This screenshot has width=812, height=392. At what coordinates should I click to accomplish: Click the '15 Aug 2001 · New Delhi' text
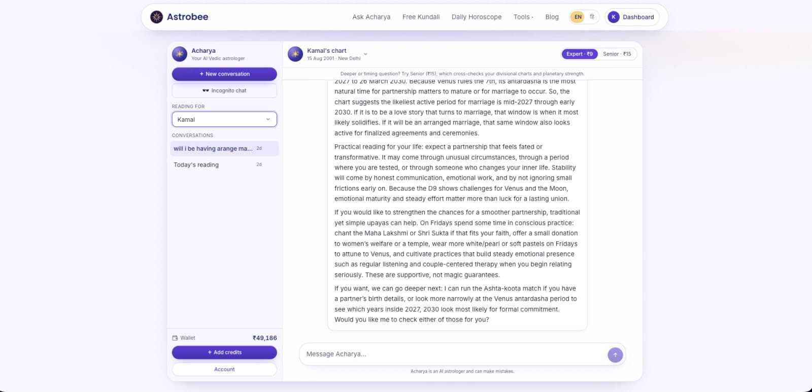[x=333, y=58]
